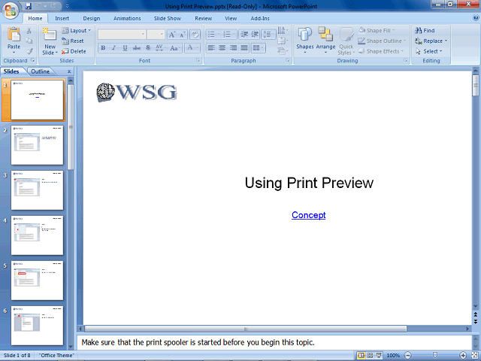Viewport: 481px width, 361px height.
Task: Toggle Align Text Right
Action: (x=233, y=48)
